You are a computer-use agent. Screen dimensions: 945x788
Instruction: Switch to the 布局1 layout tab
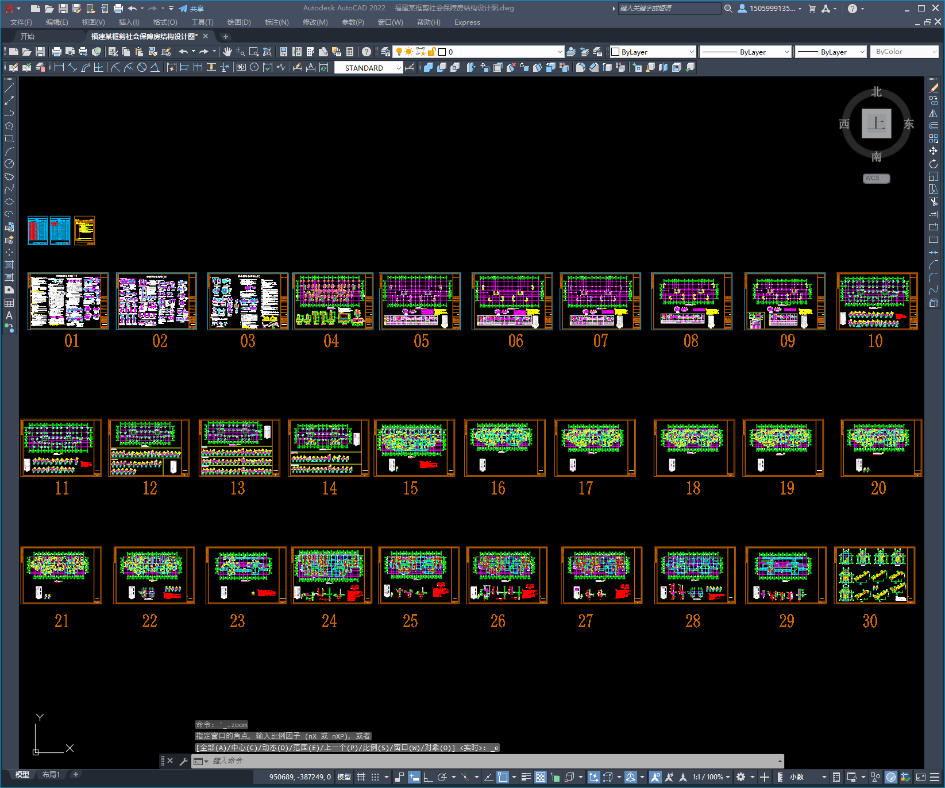click(x=51, y=775)
